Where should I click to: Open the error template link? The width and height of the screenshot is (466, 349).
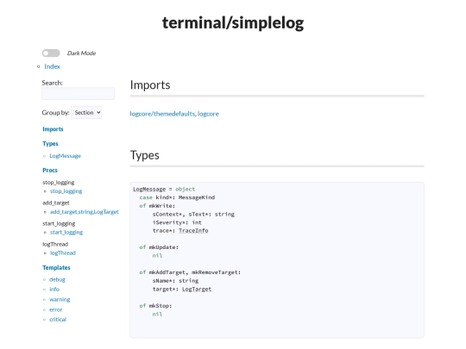tap(55, 310)
